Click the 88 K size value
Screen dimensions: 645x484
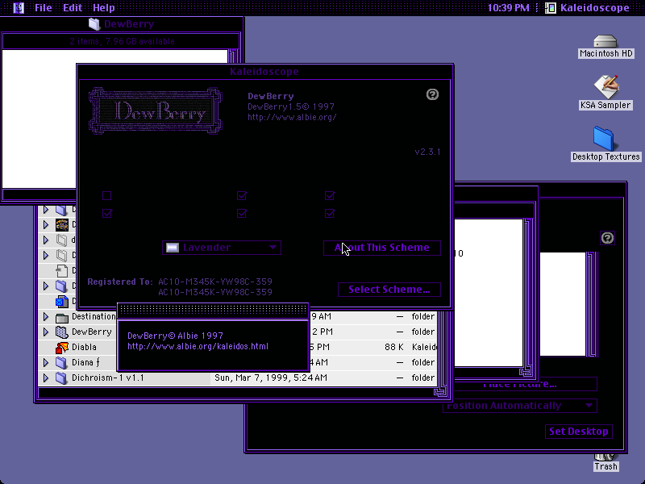393,348
